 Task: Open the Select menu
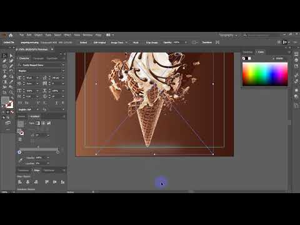[x=57, y=35]
